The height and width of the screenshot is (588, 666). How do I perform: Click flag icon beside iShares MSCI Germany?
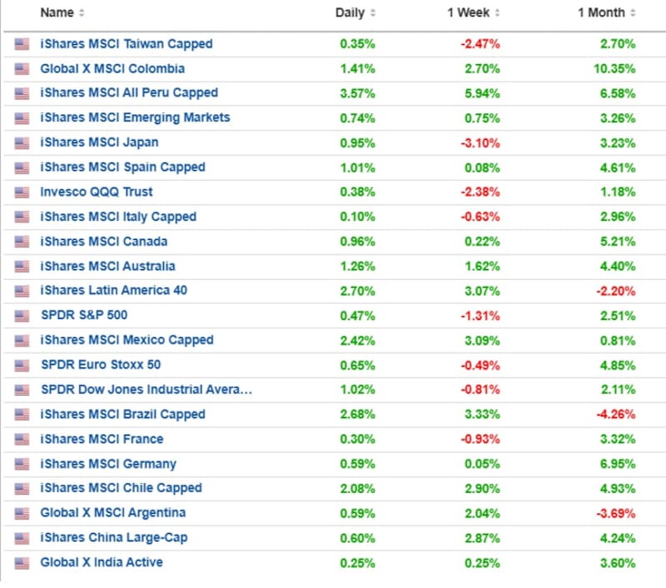[22, 464]
